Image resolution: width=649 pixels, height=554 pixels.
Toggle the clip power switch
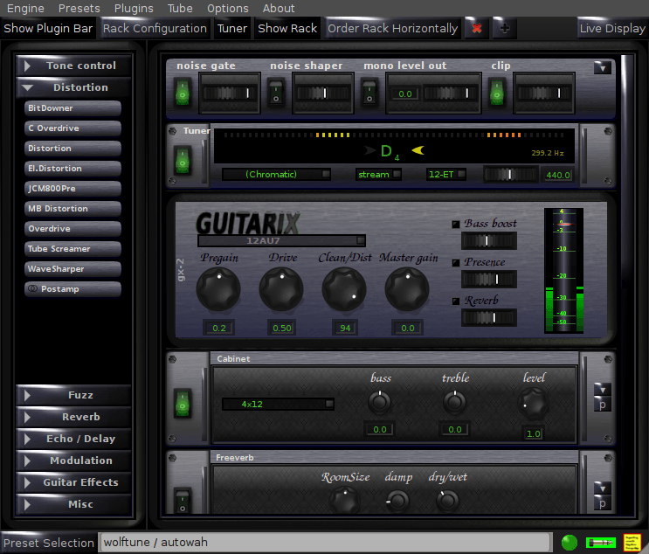497,93
